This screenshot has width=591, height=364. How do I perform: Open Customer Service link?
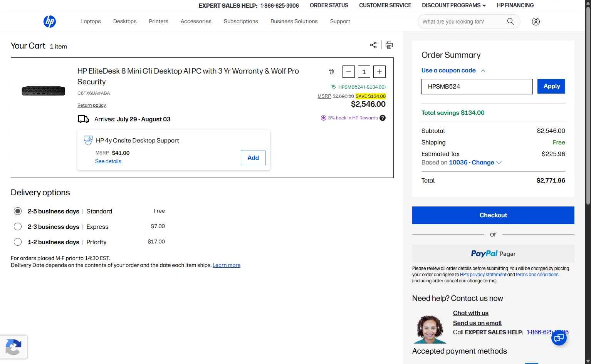(385, 5)
